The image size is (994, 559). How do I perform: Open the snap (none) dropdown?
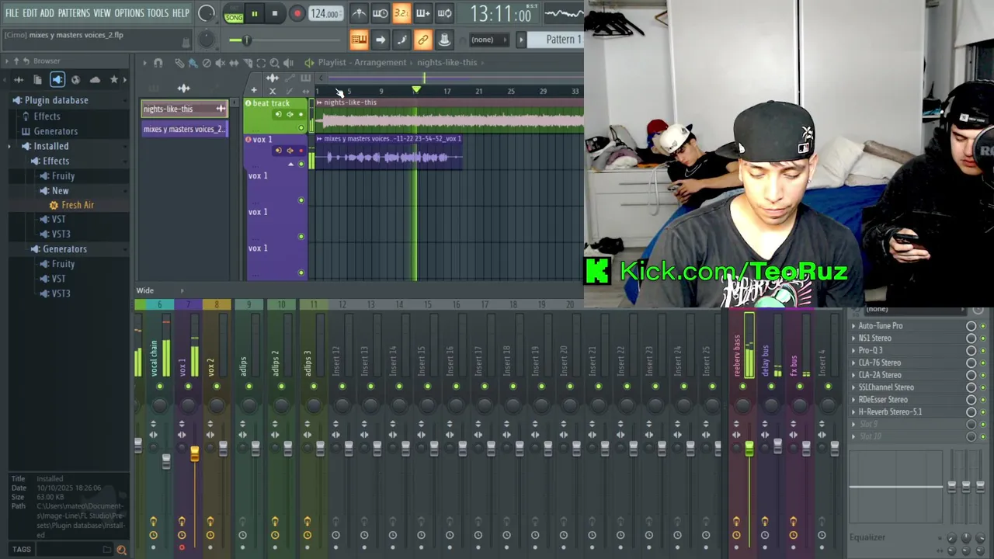(x=488, y=40)
